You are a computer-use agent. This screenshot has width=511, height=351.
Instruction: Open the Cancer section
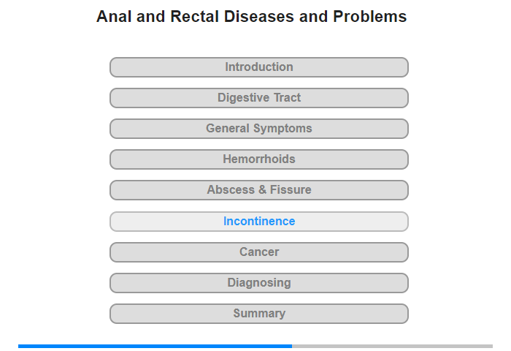pos(258,252)
